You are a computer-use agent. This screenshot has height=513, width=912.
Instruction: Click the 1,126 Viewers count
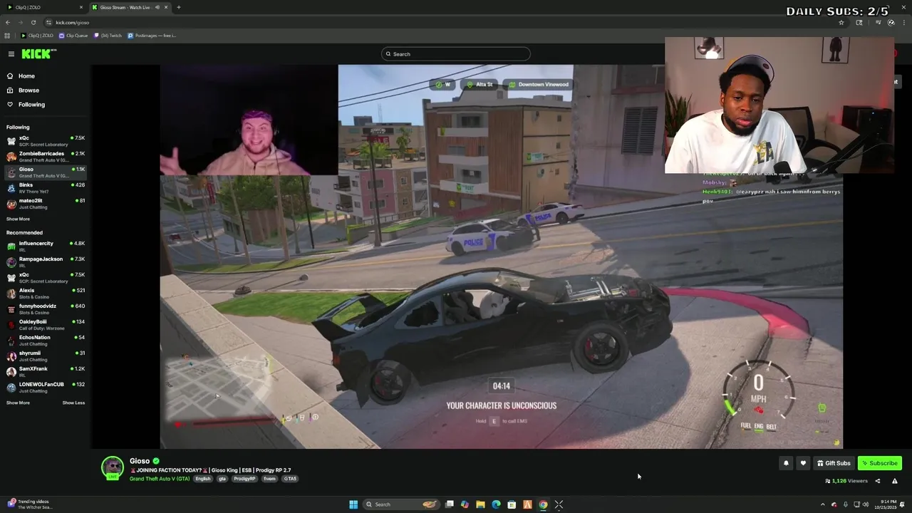[x=846, y=481]
